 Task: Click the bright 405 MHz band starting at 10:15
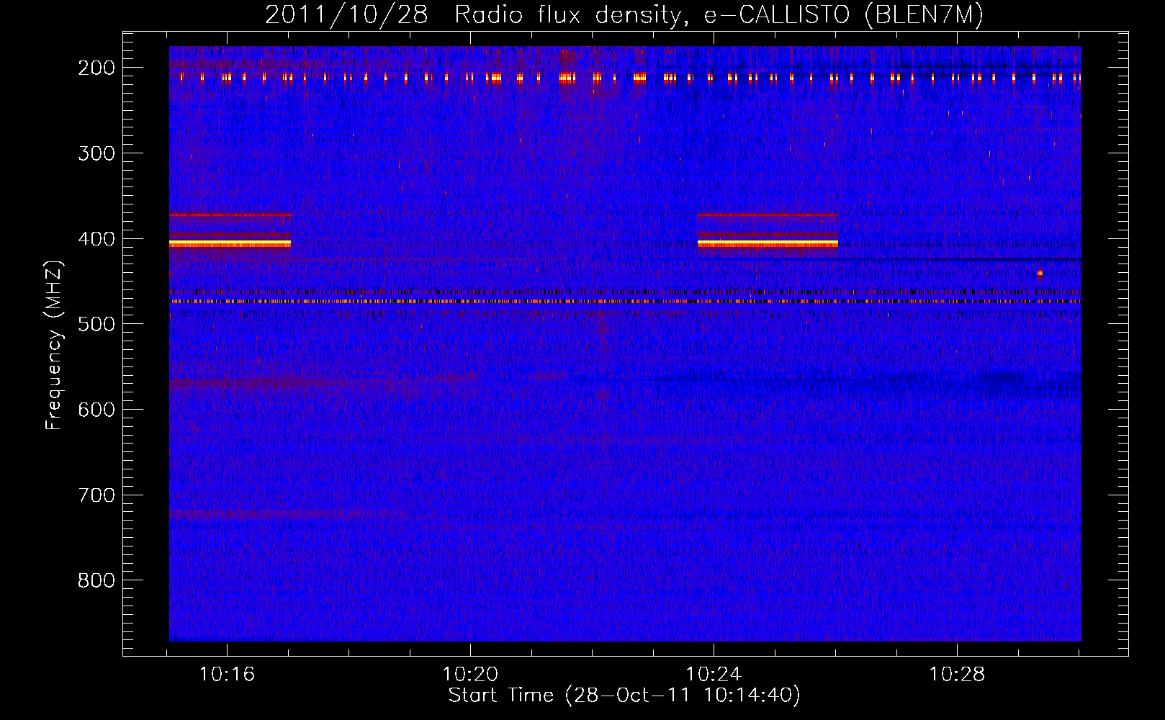[230, 244]
